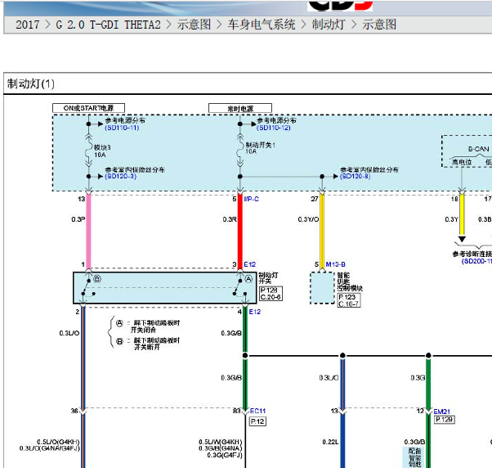Image resolution: width=492 pixels, height=468 pixels.
Task: Click the 车身电气系统 breadcrumb item
Action: [x=262, y=25]
